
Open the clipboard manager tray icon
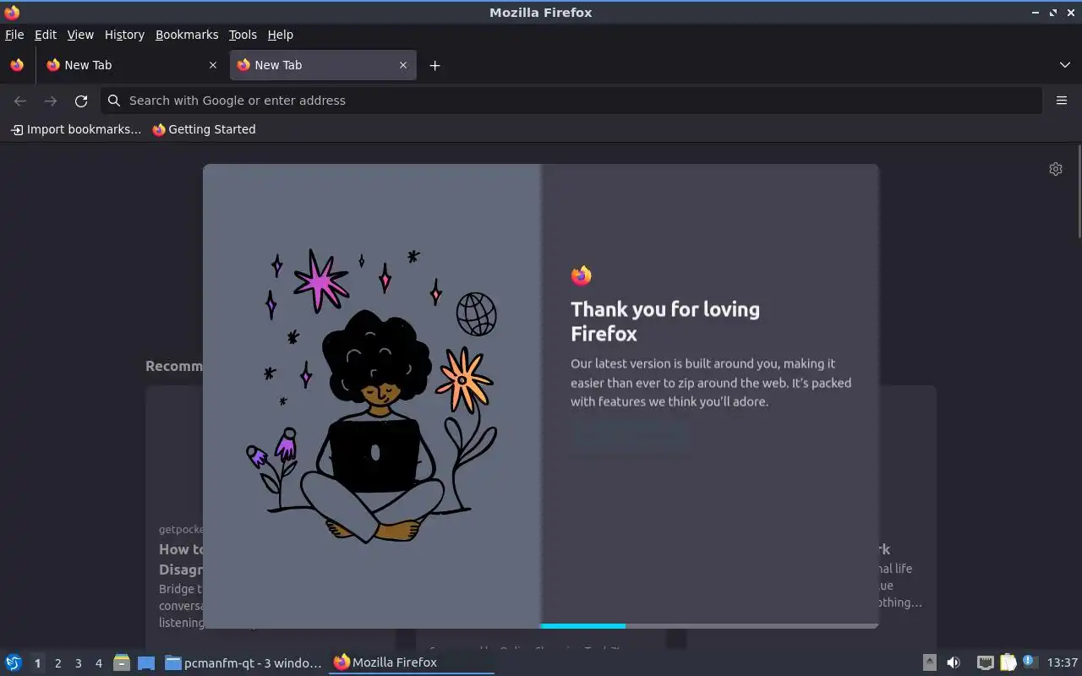(x=1008, y=662)
